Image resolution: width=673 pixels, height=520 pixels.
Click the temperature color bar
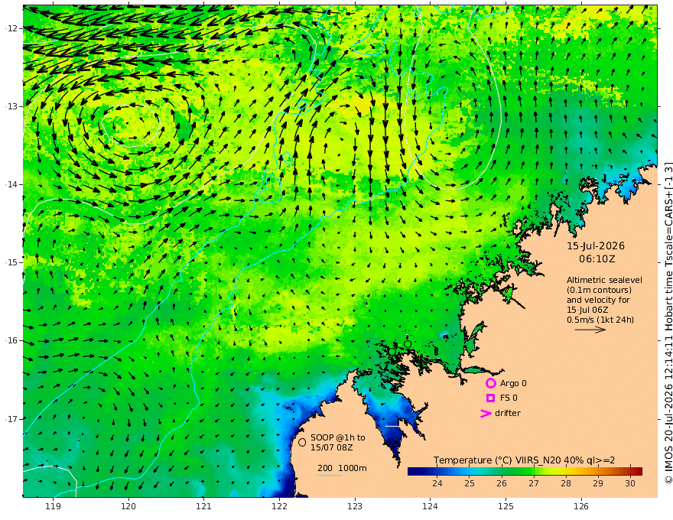[x=525, y=471]
